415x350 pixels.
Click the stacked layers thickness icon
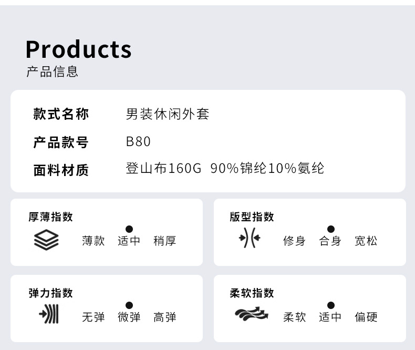pyautogui.click(x=46, y=240)
